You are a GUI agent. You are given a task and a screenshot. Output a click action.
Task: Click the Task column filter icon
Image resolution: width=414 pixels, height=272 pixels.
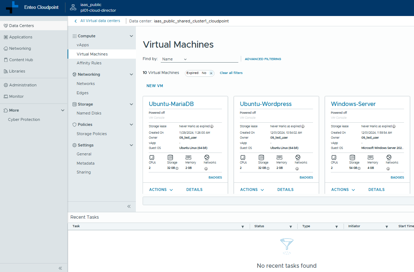[x=243, y=226]
